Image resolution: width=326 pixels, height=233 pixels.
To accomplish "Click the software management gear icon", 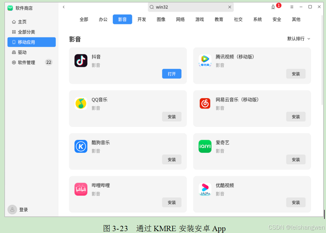I will 14,62.
